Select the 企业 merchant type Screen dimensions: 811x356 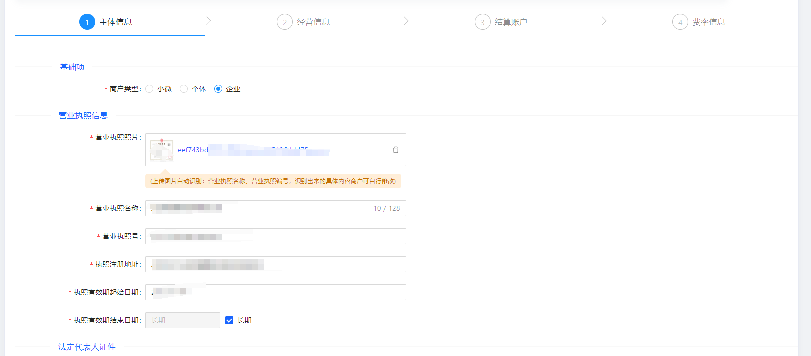(x=218, y=89)
